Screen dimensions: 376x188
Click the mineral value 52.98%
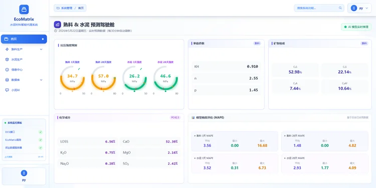click(x=295, y=72)
